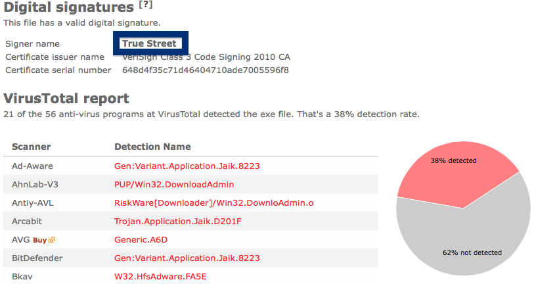Click the Ad-Aware scanner name

point(32,166)
